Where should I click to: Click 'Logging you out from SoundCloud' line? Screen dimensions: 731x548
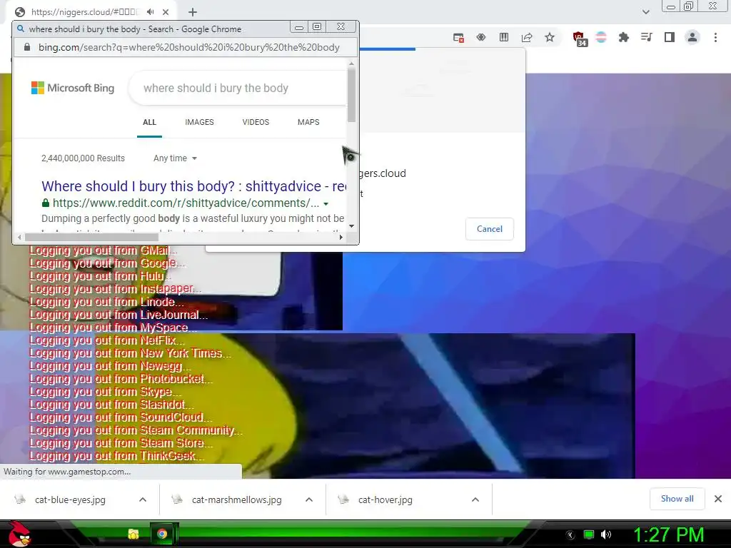(x=120, y=417)
